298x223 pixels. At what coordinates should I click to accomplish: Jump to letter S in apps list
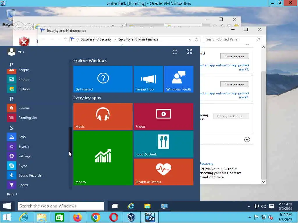point(11,128)
